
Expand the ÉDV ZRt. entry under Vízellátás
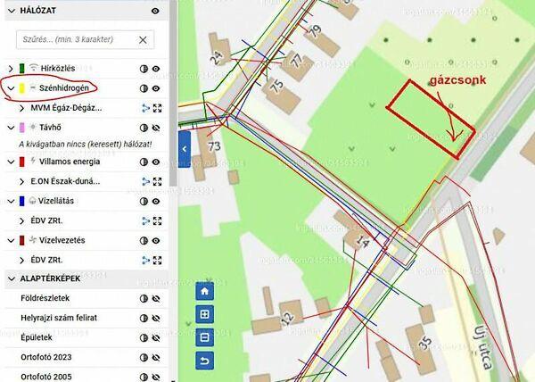[x=22, y=220]
